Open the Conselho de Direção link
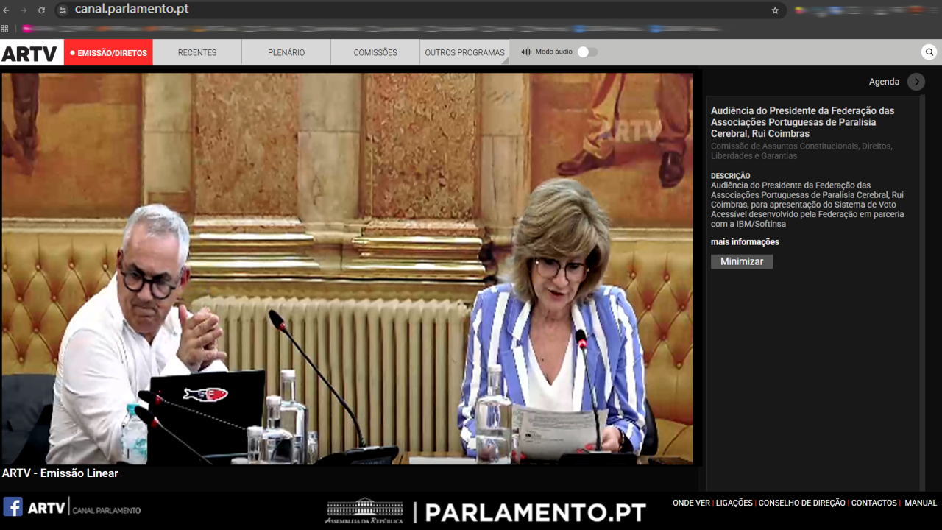The image size is (942, 530). [802, 504]
